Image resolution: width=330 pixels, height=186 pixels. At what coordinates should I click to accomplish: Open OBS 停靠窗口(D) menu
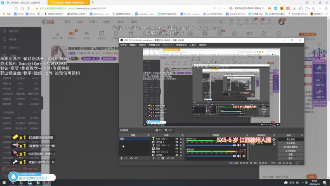click(x=154, y=45)
